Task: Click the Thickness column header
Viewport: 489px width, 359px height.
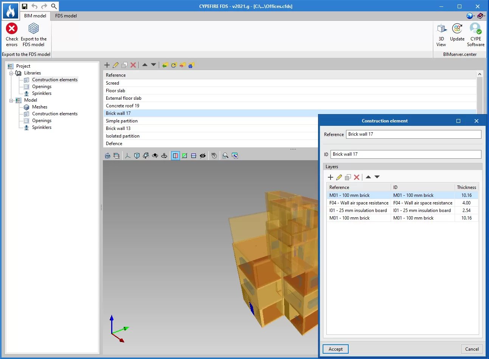Action: click(x=466, y=187)
